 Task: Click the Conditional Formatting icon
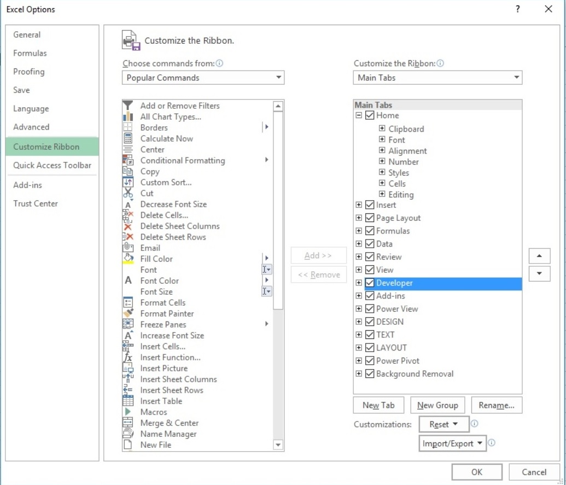[128, 160]
